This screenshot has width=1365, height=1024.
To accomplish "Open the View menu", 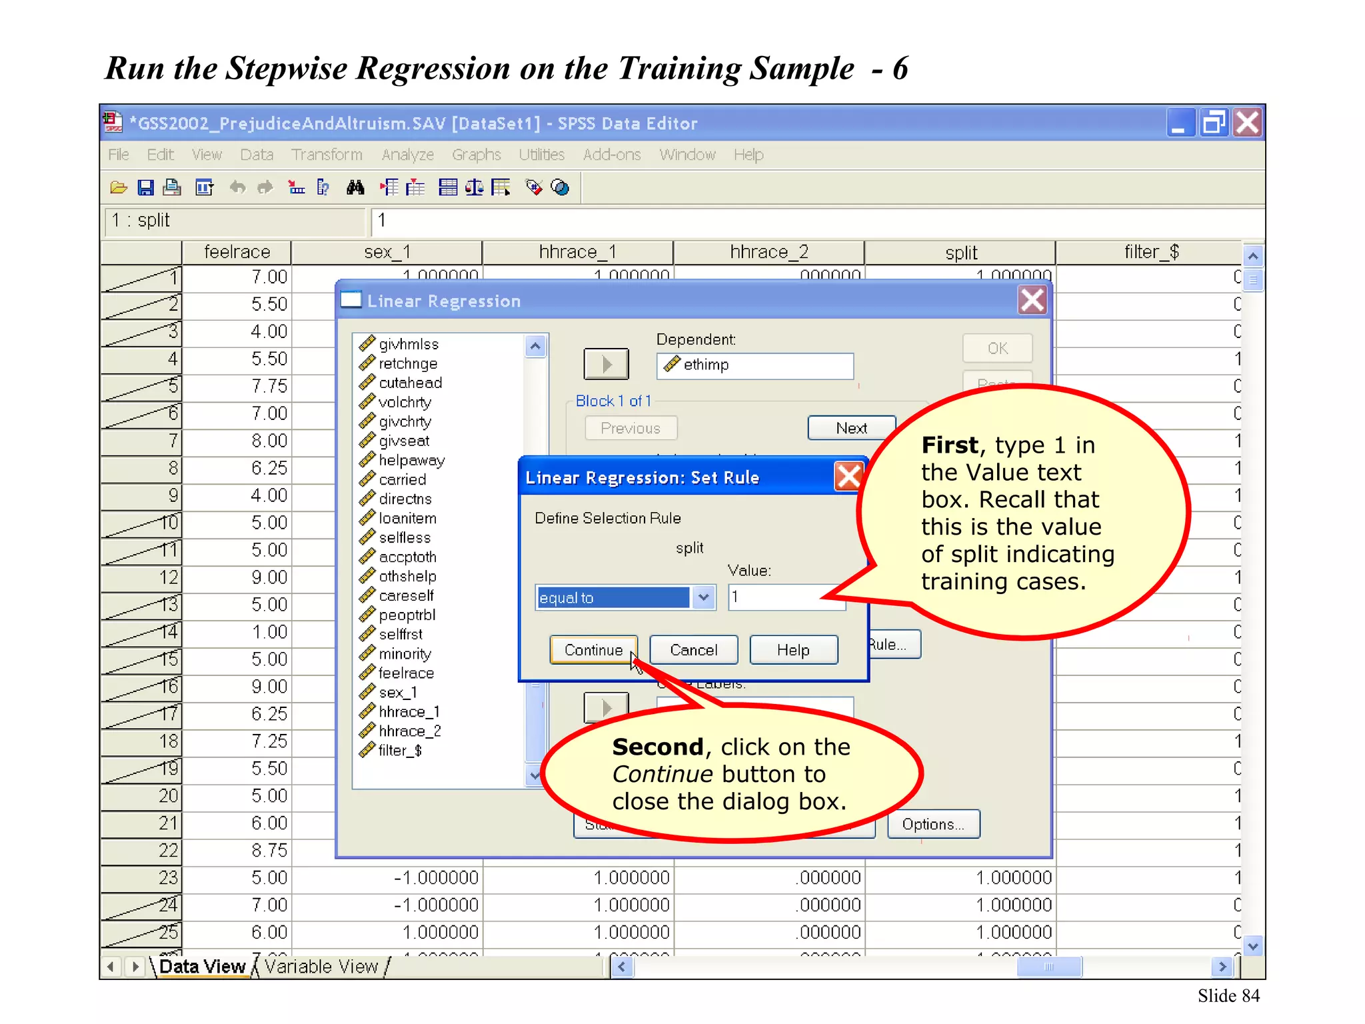I will point(207,155).
